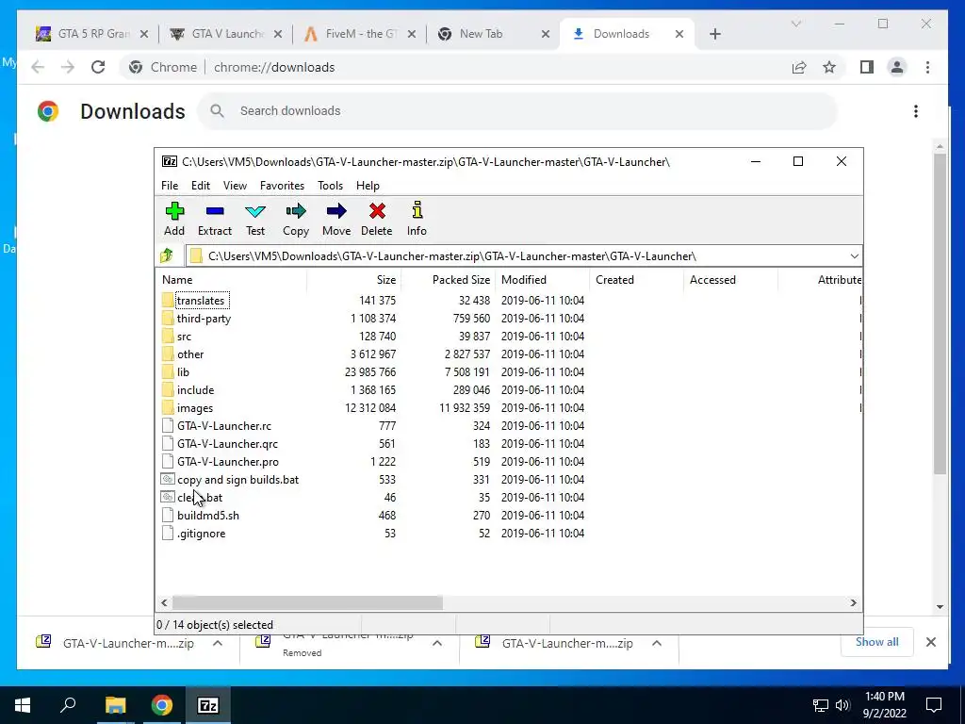Viewport: 965px width, 724px height.
Task: Click the volume speaker tray icon
Action: pyautogui.click(x=842, y=705)
